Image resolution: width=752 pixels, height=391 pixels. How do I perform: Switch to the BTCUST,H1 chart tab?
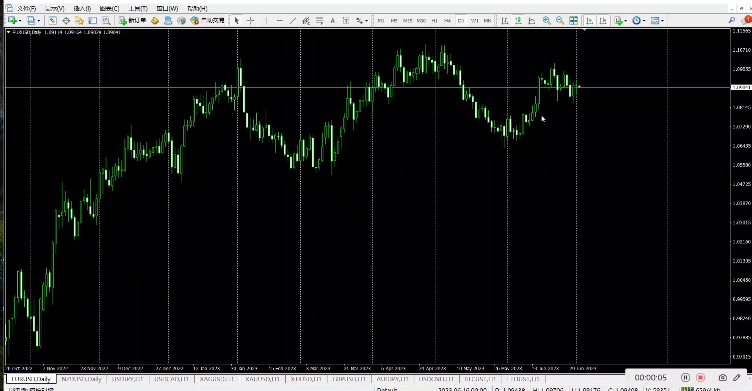point(480,379)
